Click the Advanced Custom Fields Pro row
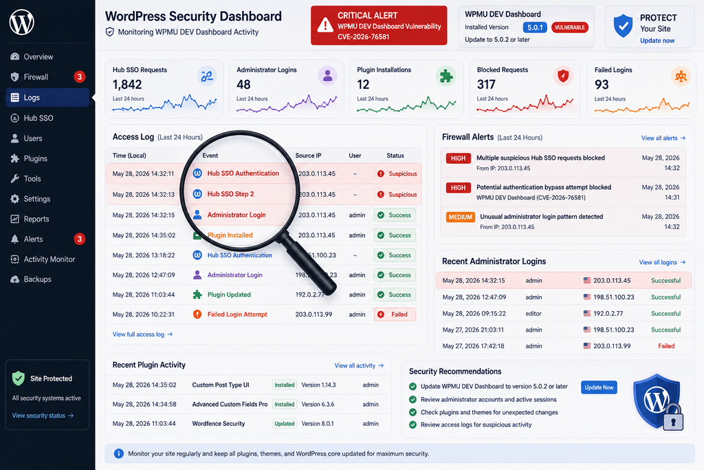This screenshot has height=470, width=704. pyautogui.click(x=247, y=405)
